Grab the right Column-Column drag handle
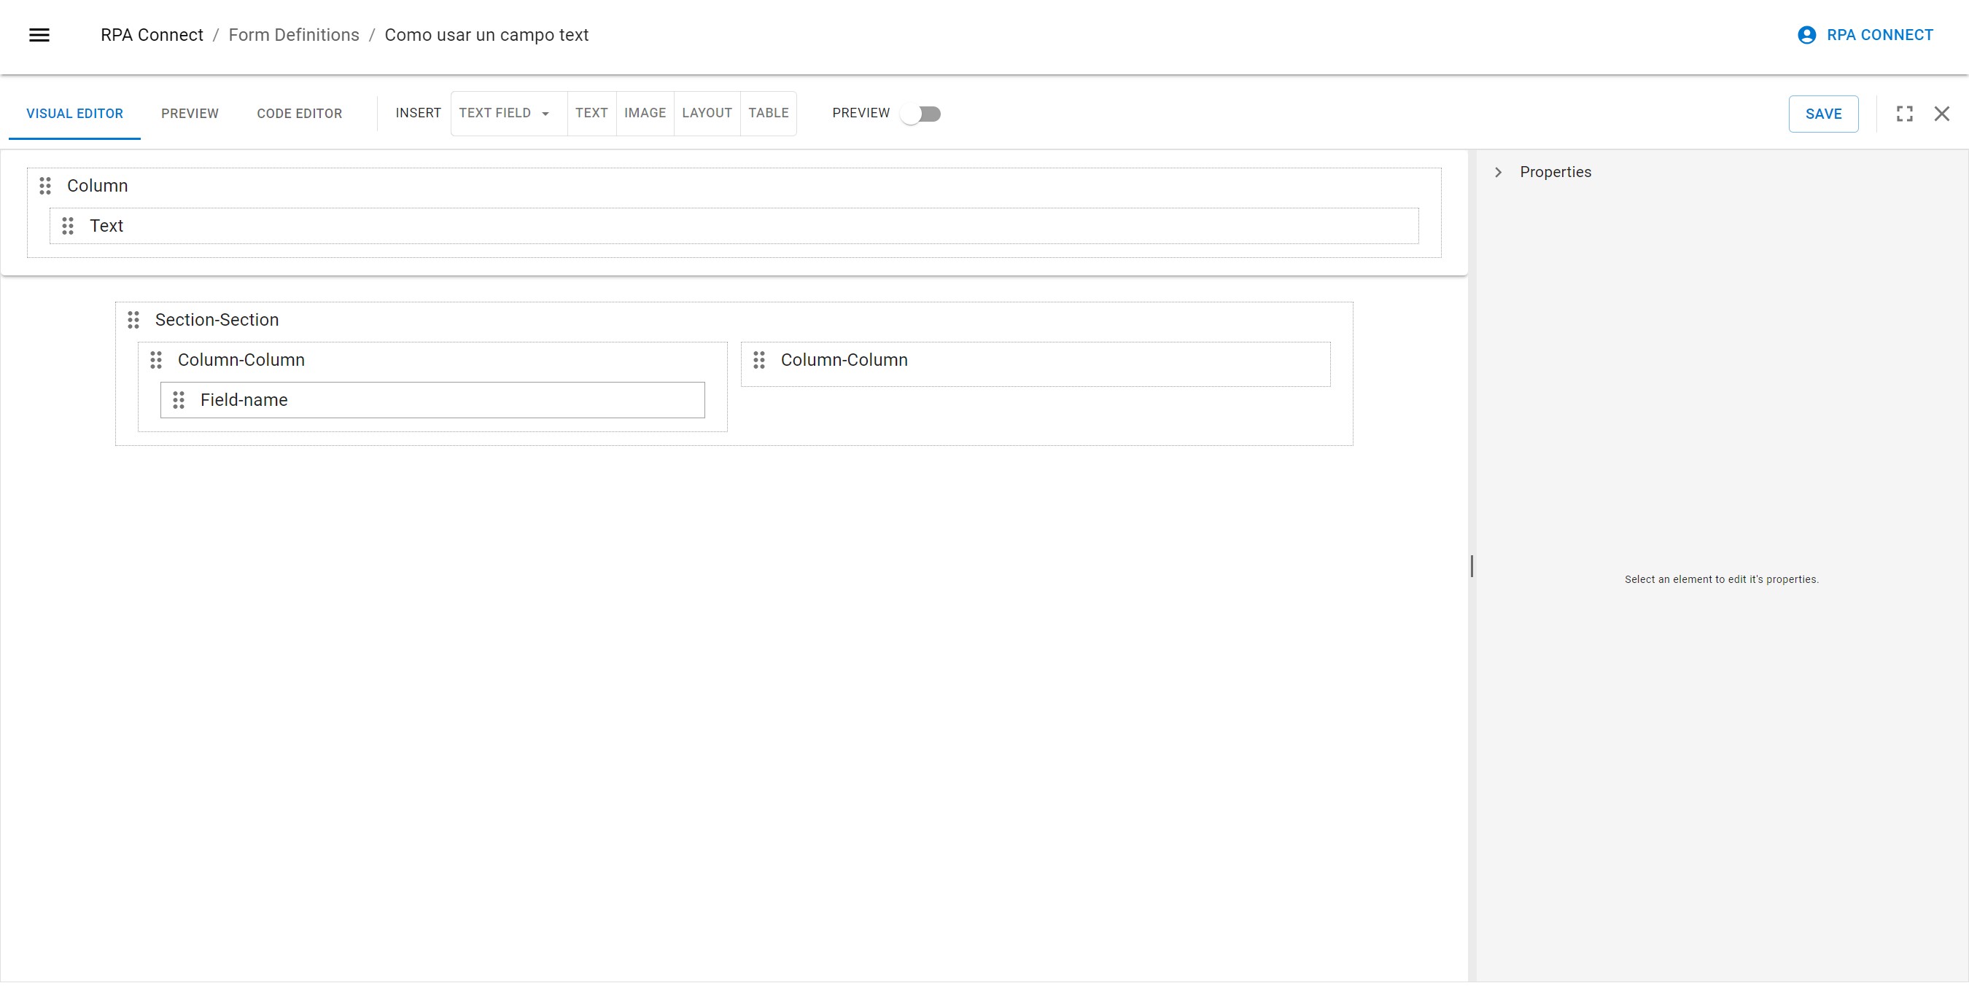 click(759, 359)
